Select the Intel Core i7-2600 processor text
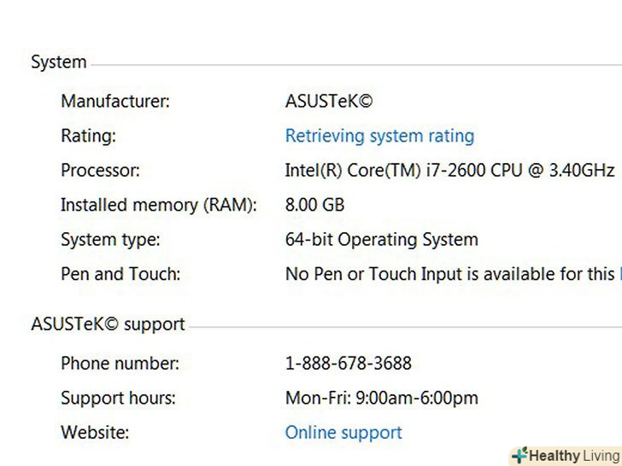The height and width of the screenshot is (466, 622). click(449, 171)
